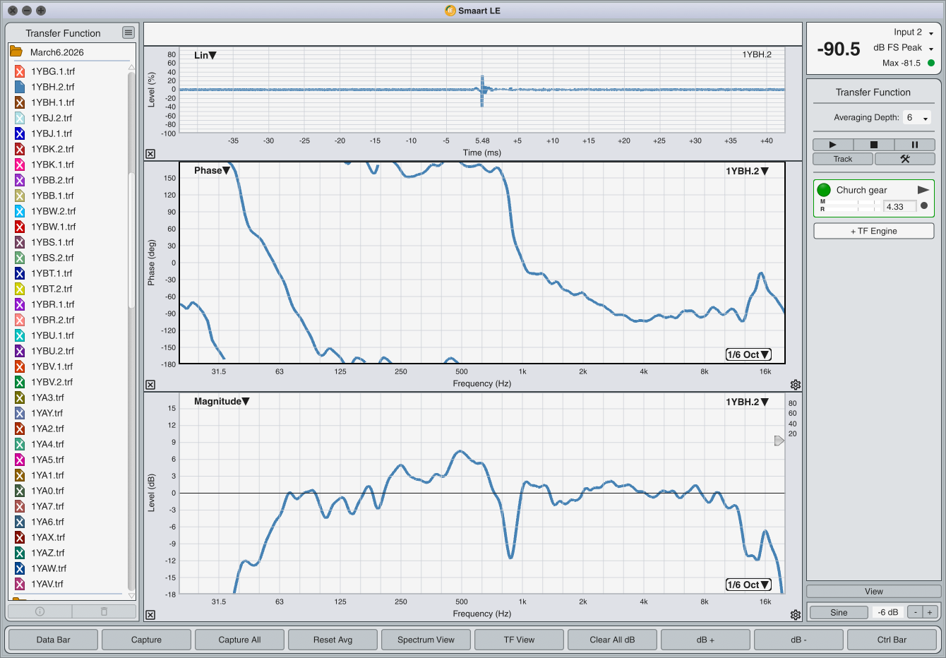Toggle the purple X icon for 1YBB.2.trf
946x658 pixels.
click(20, 180)
